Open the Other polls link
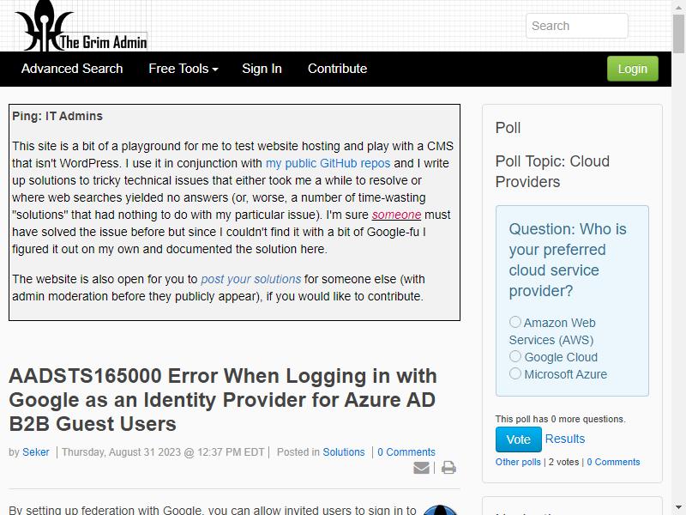This screenshot has height=515, width=686. pyautogui.click(x=518, y=462)
